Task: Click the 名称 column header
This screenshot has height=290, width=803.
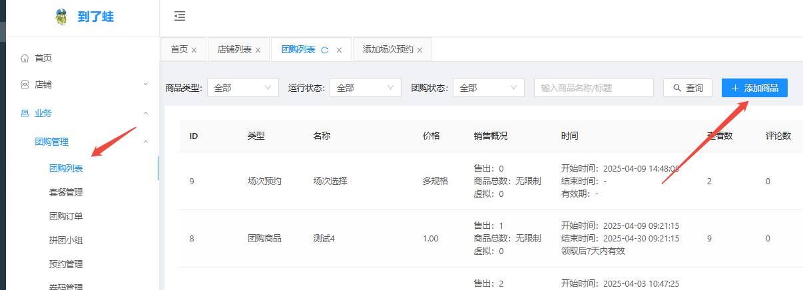Action: click(322, 136)
